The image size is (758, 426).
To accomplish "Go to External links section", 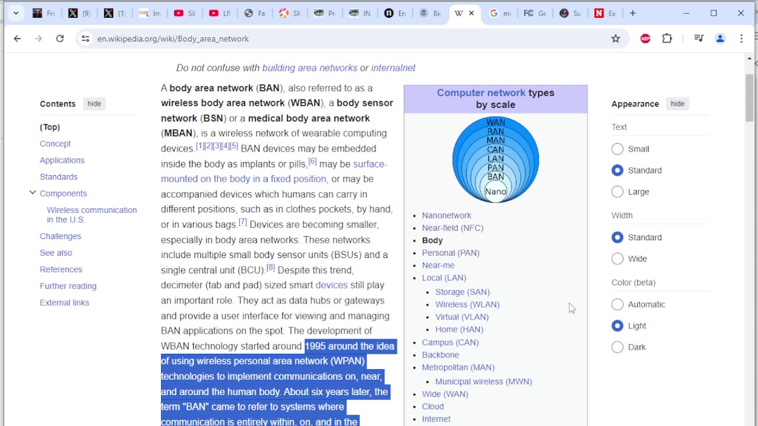I will click(65, 302).
